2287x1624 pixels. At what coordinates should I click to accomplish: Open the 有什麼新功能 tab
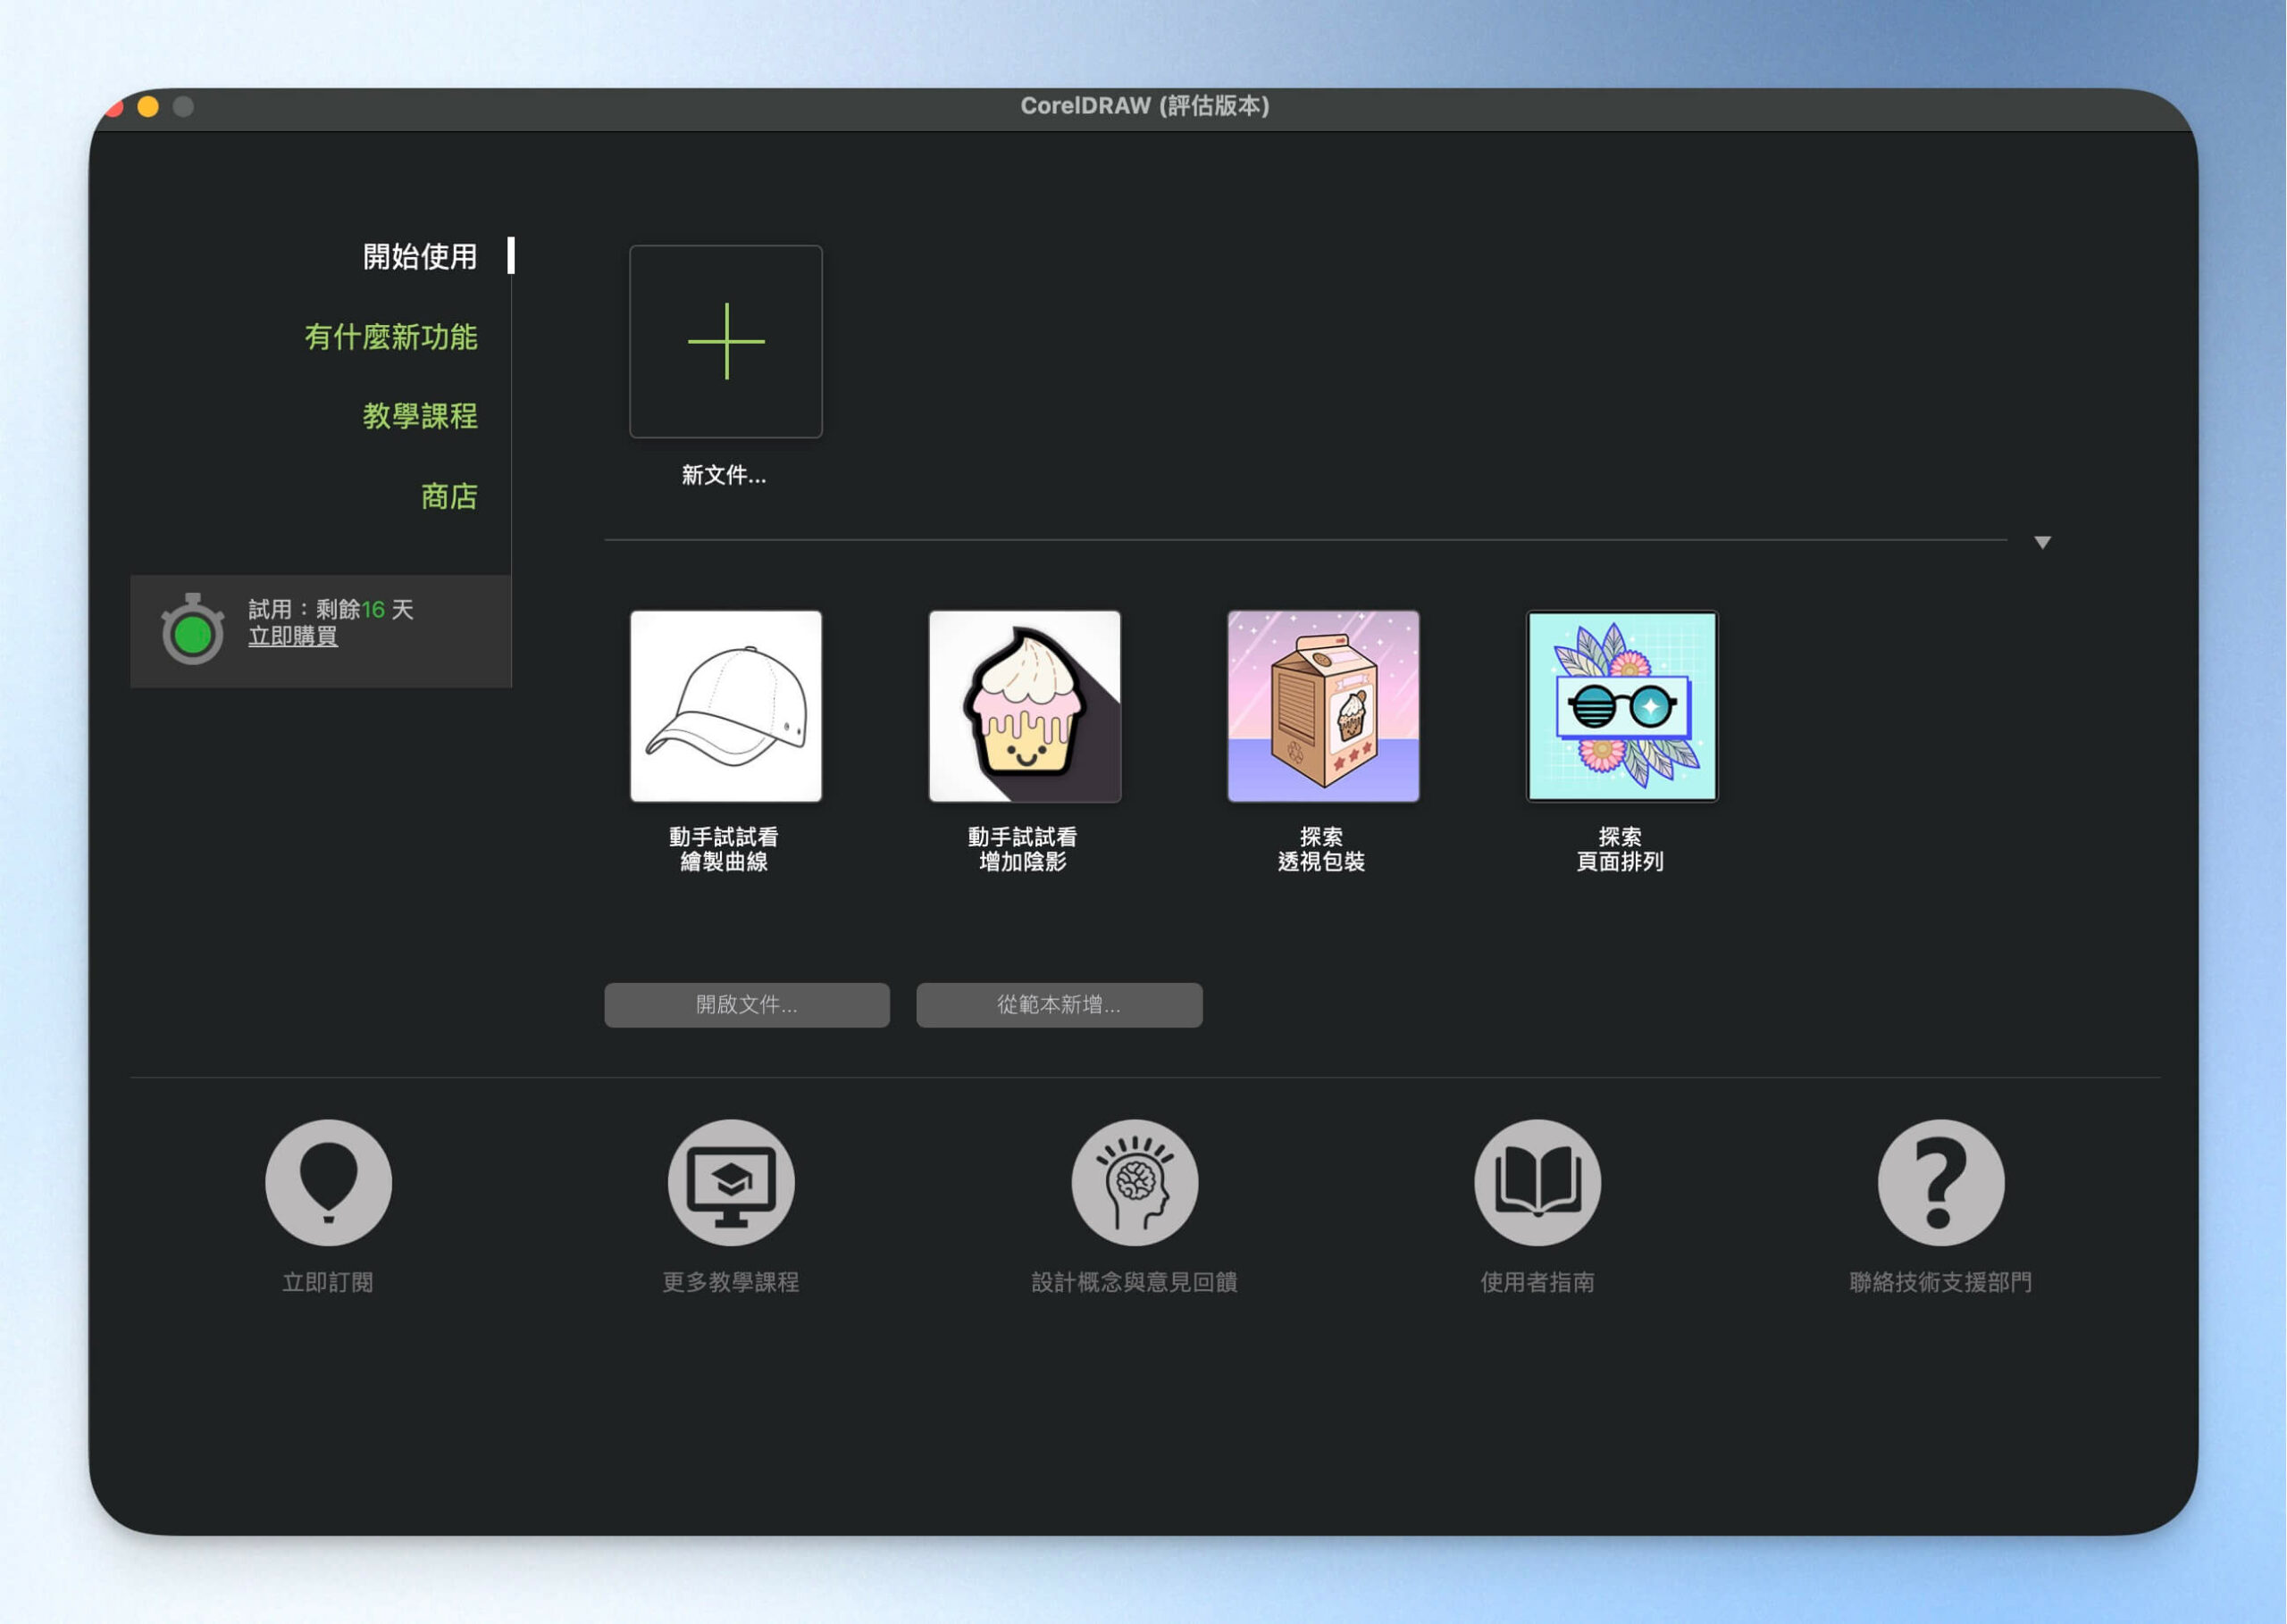click(x=390, y=336)
